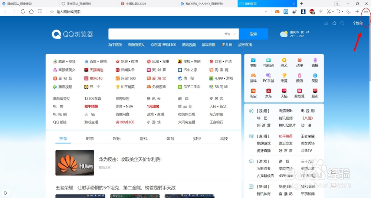Open the 新浪·微博 link
Viewport: 371px width, 198px height.
(x=127, y=61)
